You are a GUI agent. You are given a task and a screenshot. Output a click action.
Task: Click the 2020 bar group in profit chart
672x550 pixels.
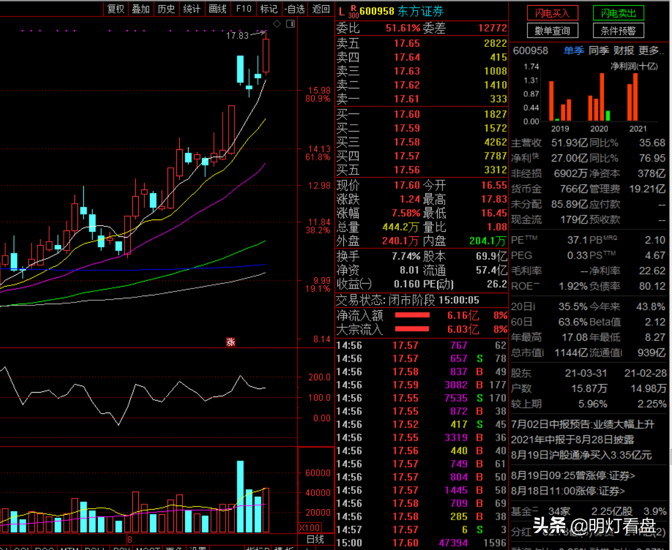pos(599,97)
